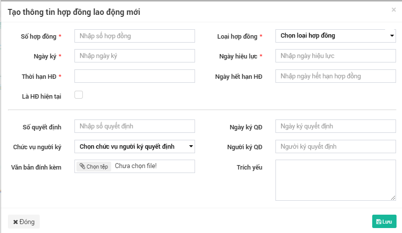This screenshot has height=233, width=402.
Task: Click the 'Chọn tệp' file attach button
Action: 94,167
